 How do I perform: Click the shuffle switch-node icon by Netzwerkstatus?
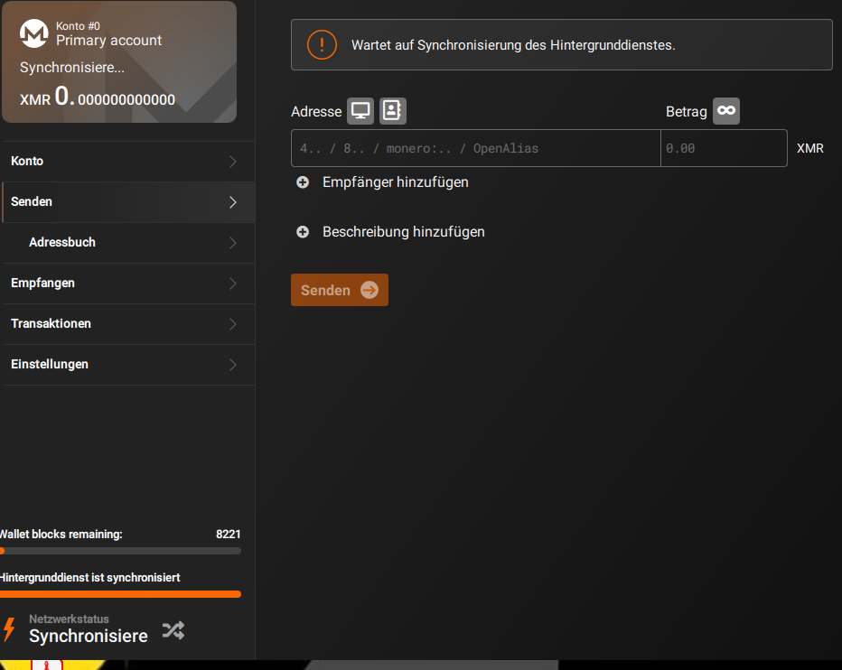pos(173,630)
